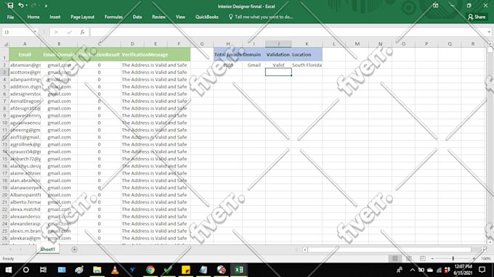This screenshot has width=494, height=277.
Task: Click the Insert Function fx icon
Action: click(82, 32)
